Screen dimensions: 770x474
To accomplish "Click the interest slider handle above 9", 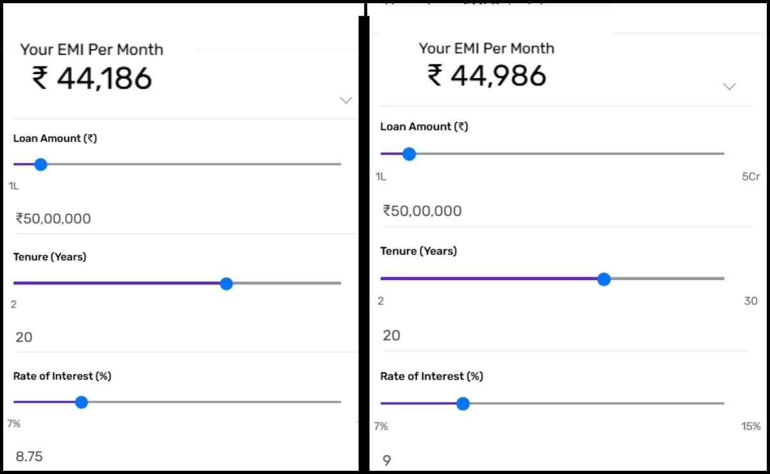I will point(463,403).
